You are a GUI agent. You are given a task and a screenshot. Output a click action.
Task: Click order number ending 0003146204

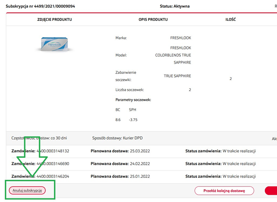click(x=53, y=176)
